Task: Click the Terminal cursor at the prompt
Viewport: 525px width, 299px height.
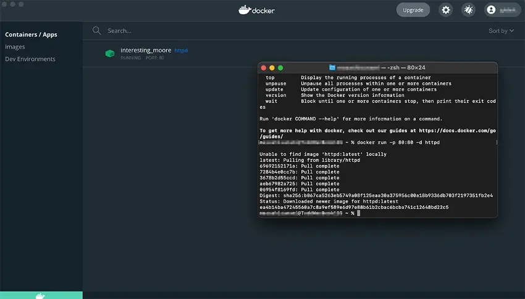Action: pos(359,213)
